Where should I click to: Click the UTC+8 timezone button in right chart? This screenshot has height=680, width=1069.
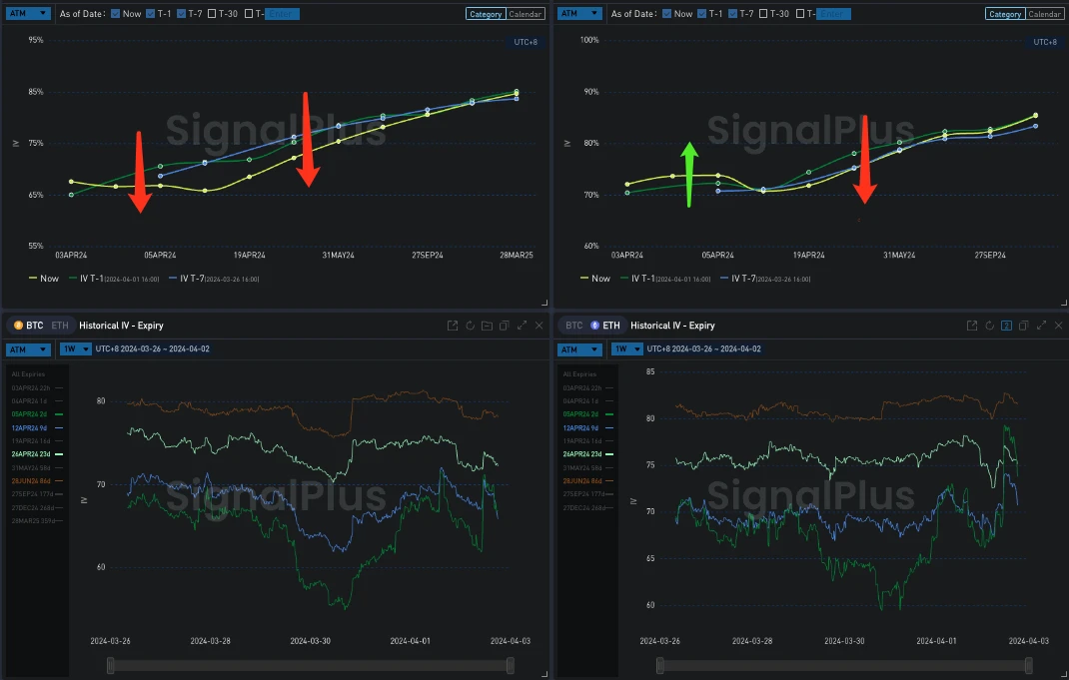(1043, 42)
